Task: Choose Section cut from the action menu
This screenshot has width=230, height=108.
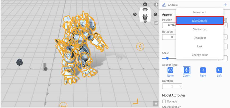Action: 200,29
